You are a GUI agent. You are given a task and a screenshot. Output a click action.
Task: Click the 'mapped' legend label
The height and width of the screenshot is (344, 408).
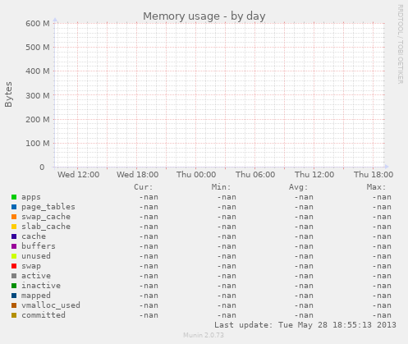36,296
